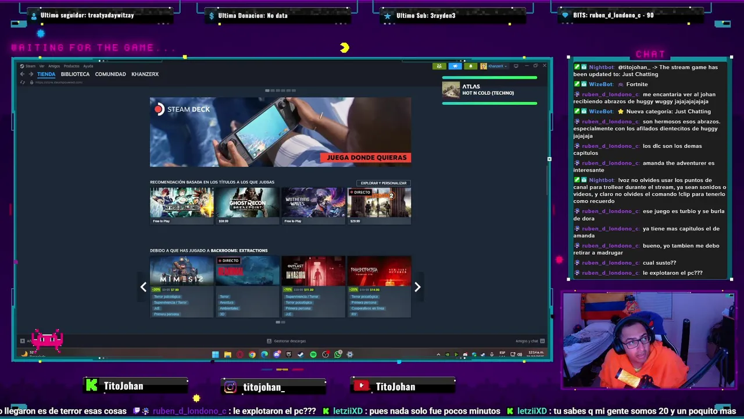Open Wuthering Waves game card
The height and width of the screenshot is (419, 744).
[313, 205]
